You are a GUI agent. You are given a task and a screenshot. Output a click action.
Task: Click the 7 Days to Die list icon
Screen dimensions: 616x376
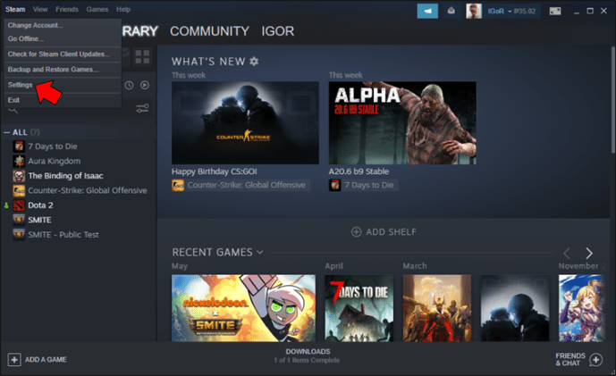click(19, 146)
